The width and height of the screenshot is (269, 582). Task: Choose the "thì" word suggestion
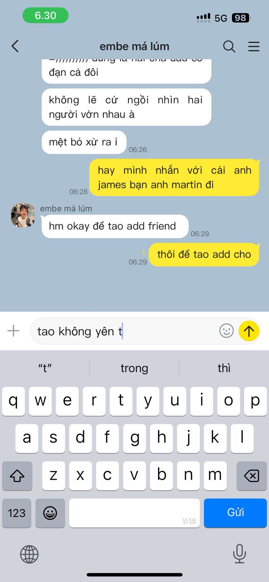[x=224, y=368]
